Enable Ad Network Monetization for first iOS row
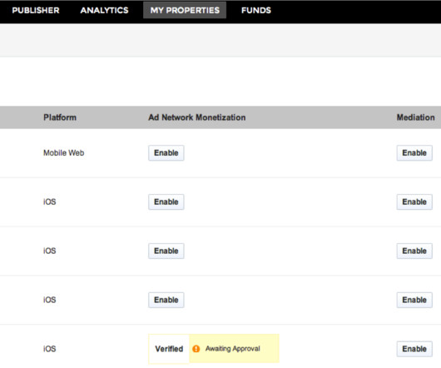The image size is (441, 368). (x=166, y=201)
